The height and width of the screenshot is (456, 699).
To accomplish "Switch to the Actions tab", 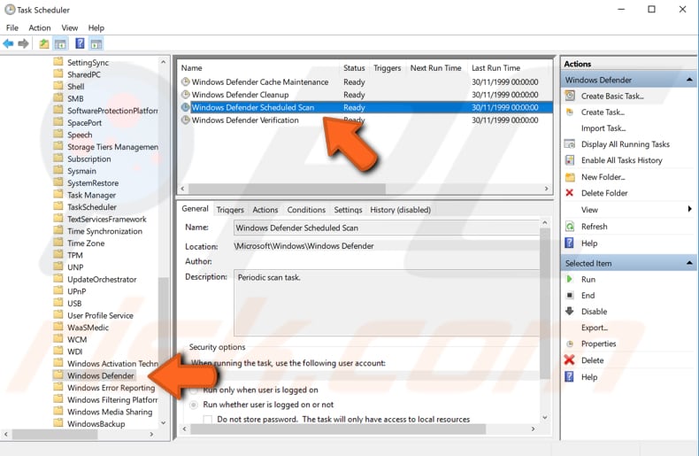I will (x=265, y=210).
